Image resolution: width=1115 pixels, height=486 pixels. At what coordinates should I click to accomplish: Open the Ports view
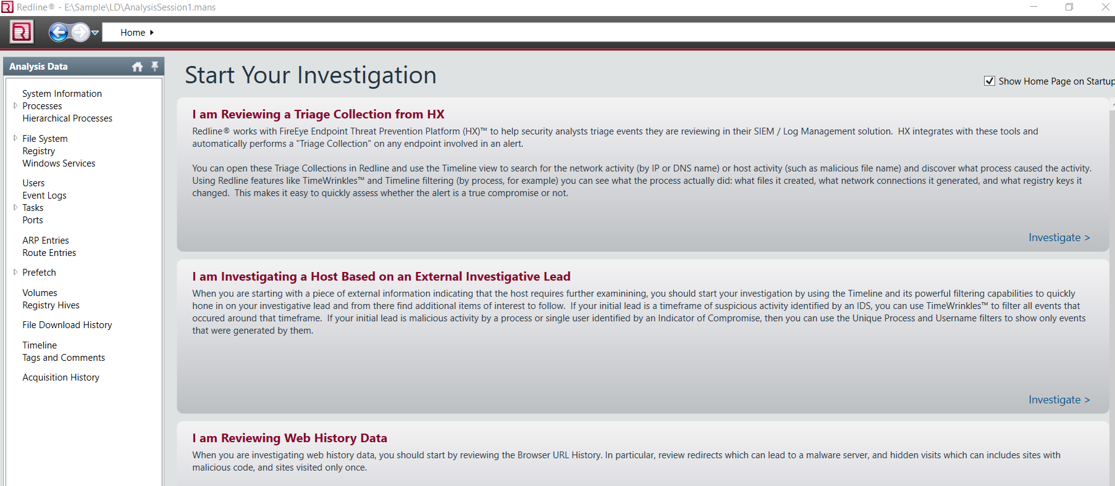coord(33,220)
